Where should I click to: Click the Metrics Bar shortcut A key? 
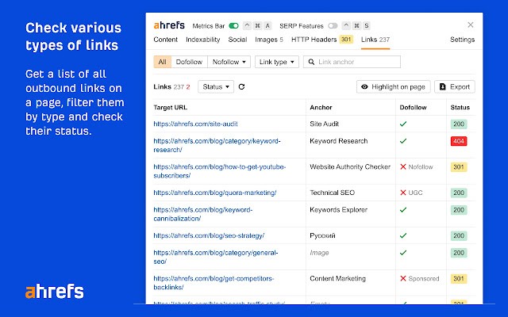click(267, 26)
